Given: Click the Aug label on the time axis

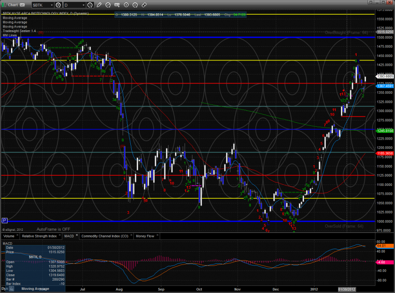Looking at the screenshot, I should pyautogui.click(x=119, y=289).
